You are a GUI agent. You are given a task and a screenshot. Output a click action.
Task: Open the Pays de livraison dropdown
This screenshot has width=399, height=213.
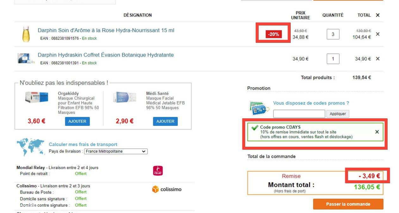[x=116, y=151]
